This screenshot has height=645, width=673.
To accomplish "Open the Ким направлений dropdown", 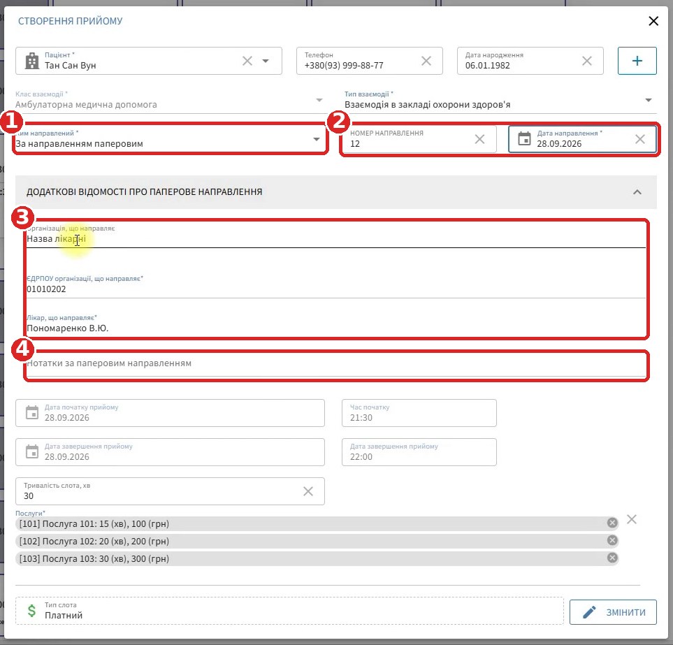I will point(317,139).
